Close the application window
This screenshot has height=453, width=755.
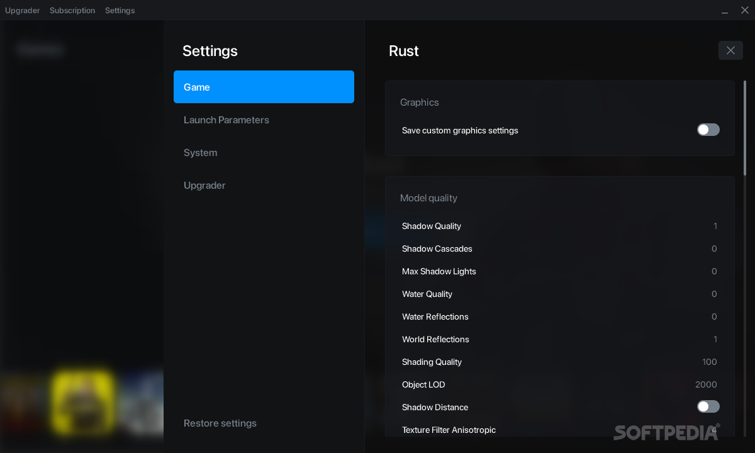coord(744,10)
